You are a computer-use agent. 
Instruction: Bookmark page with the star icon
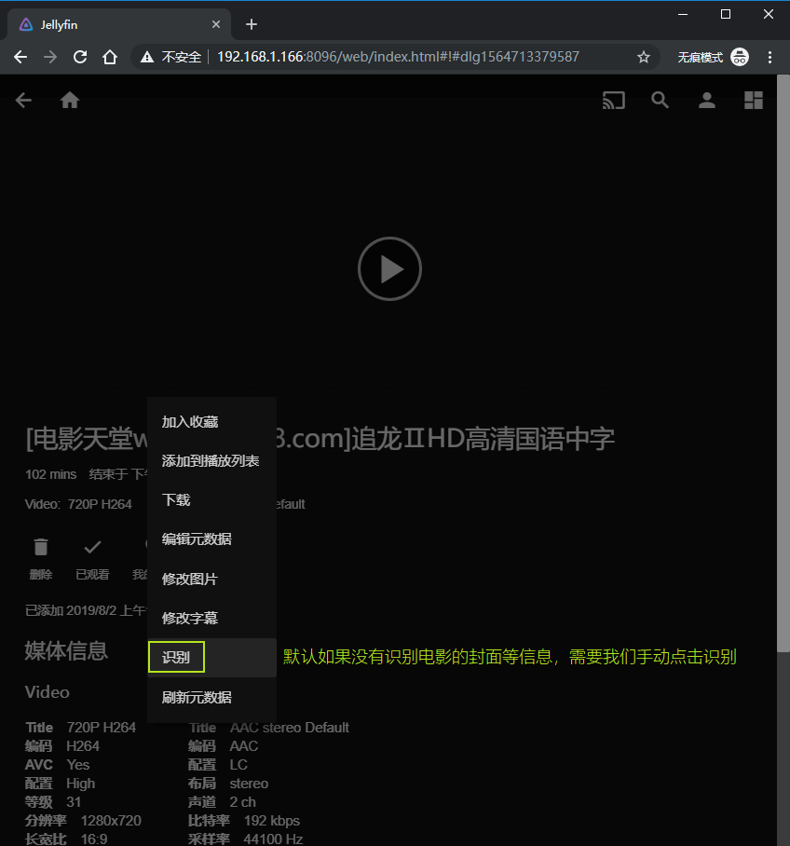tap(643, 57)
